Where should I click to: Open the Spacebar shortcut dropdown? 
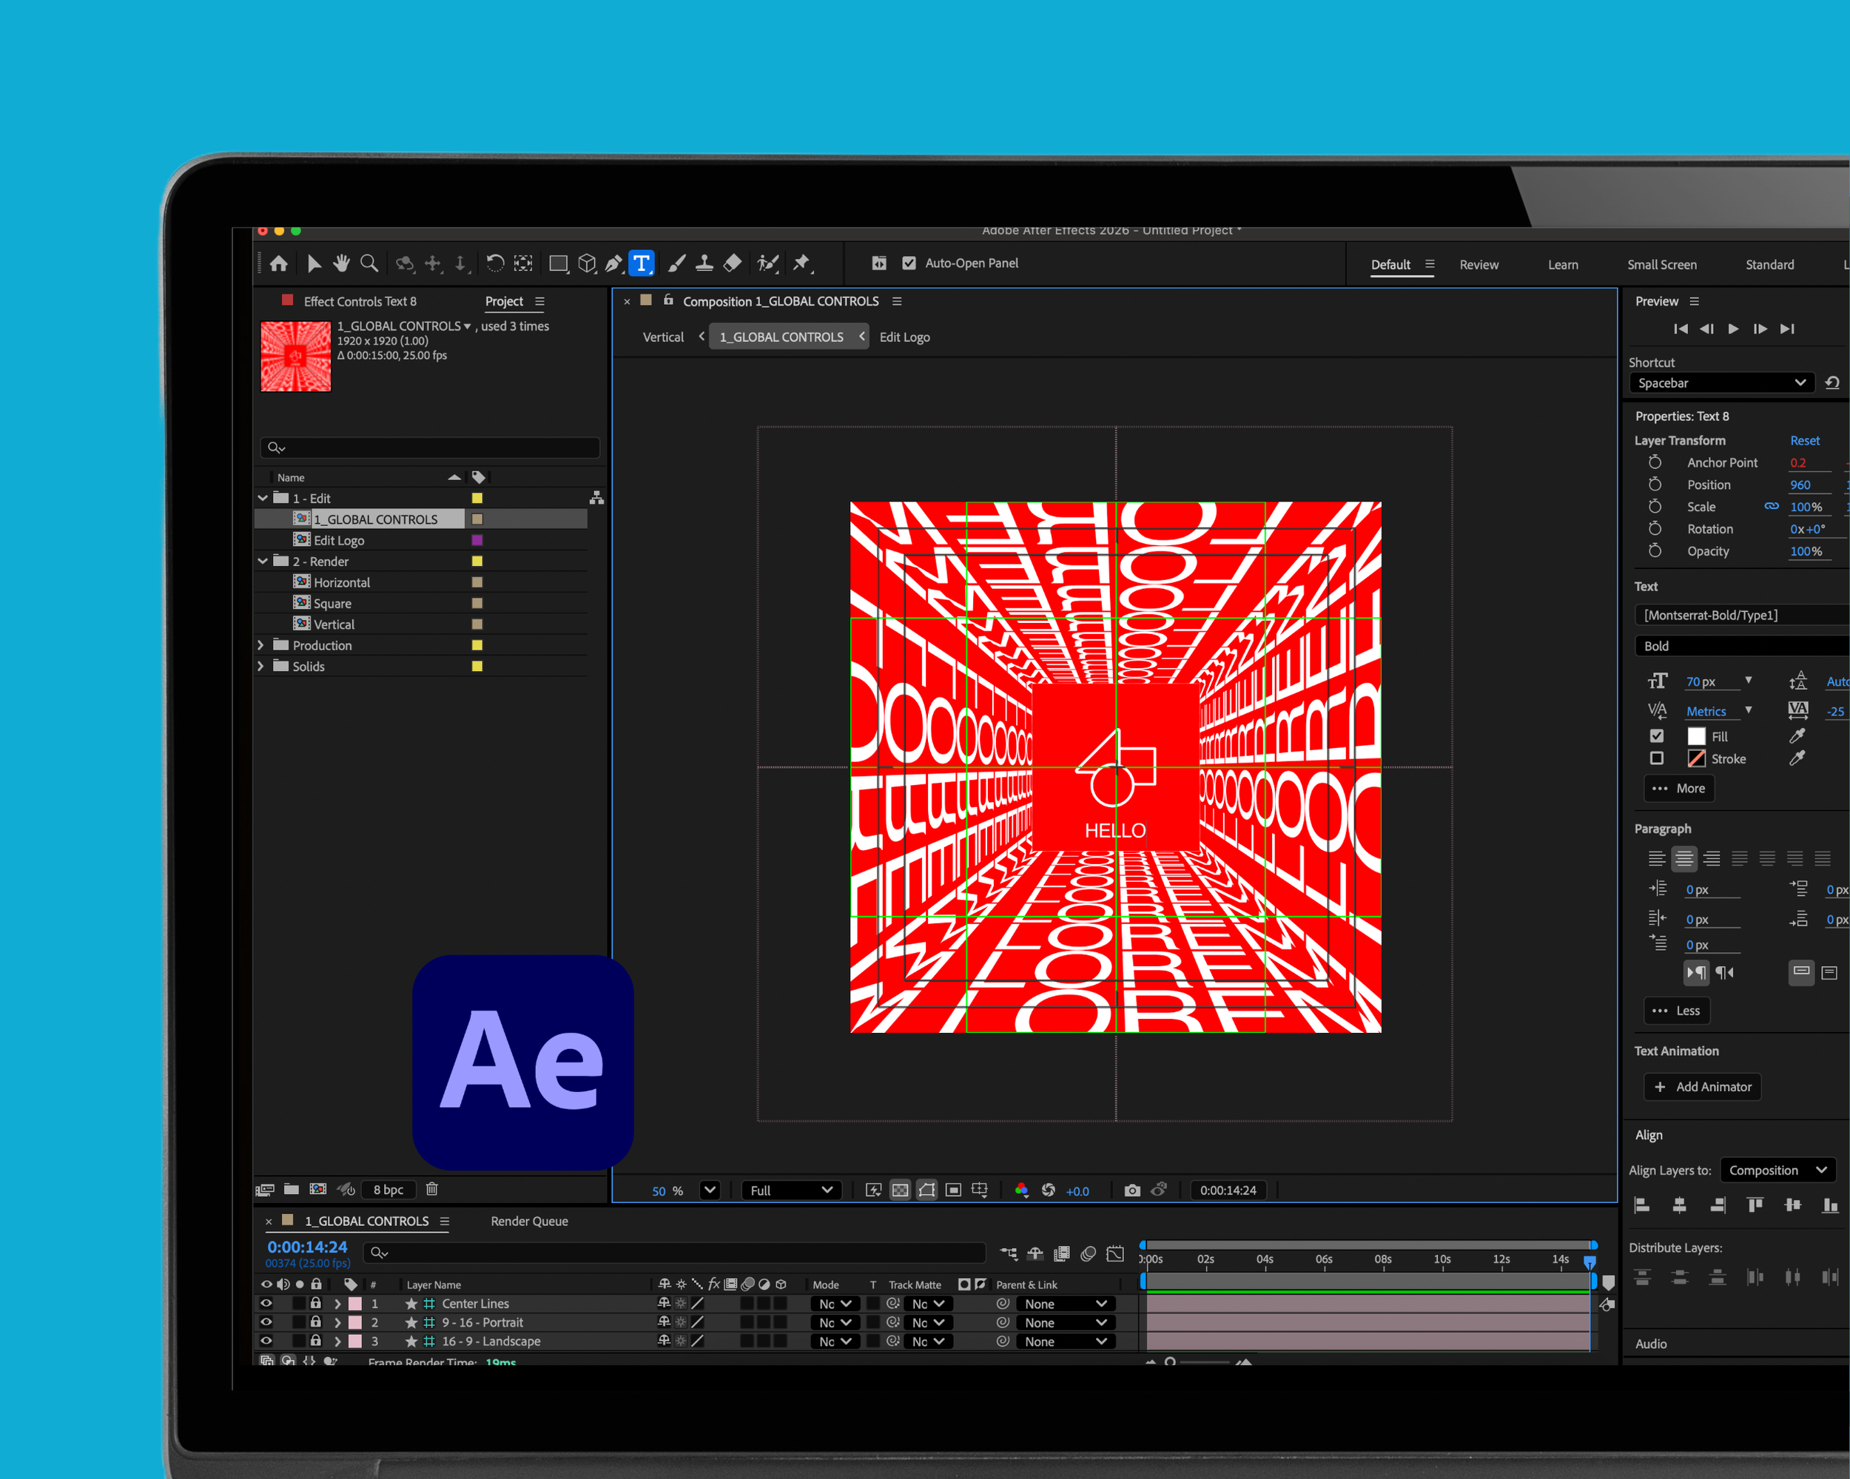click(1720, 383)
